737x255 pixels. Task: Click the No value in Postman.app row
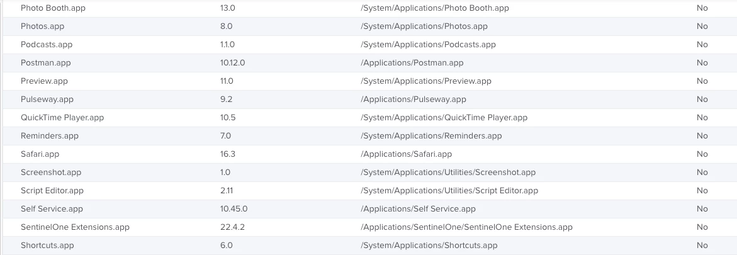[702, 62]
